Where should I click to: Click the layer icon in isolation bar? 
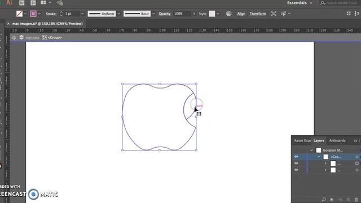click(21, 37)
